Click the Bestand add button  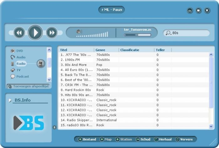[x=87, y=139]
